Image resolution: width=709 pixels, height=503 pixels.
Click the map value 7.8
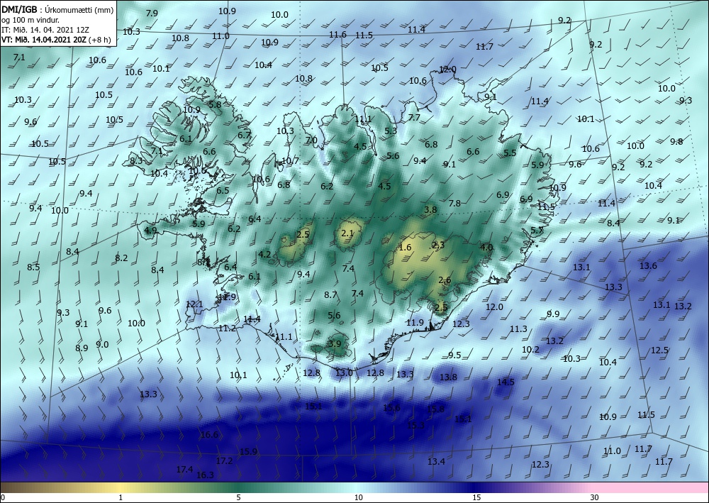pos(454,204)
